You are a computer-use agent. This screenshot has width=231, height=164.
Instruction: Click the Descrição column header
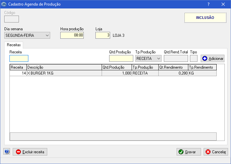tap(64, 67)
